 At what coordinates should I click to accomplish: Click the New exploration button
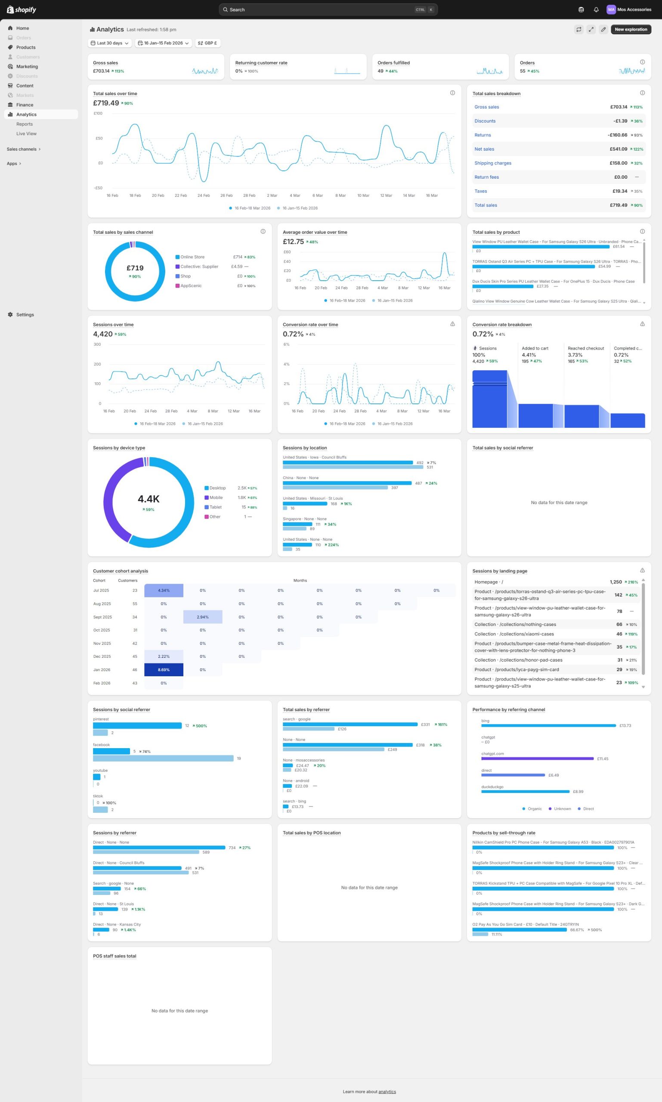(631, 29)
